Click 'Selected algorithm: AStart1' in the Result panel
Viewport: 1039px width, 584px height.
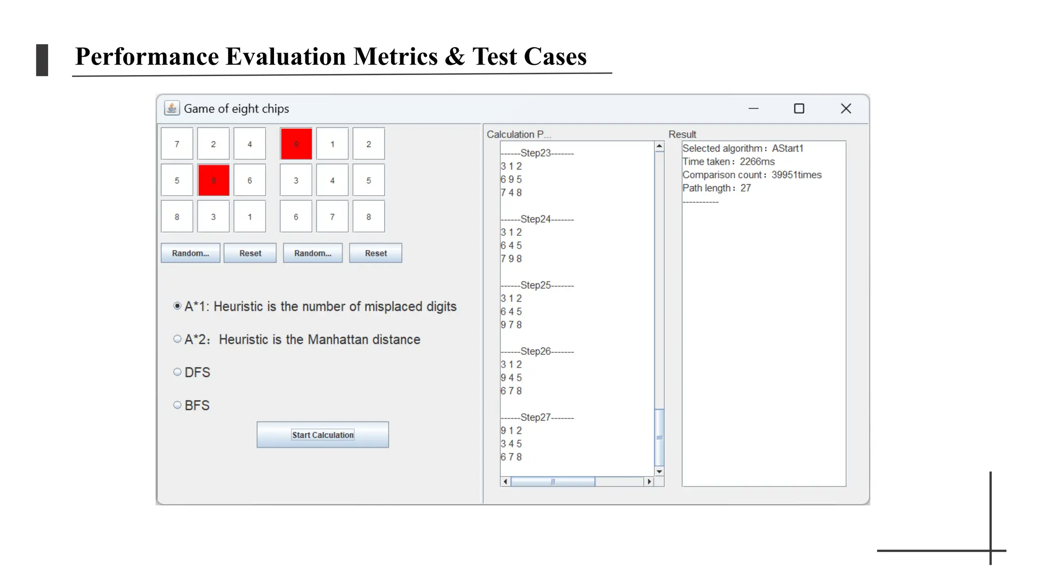tap(743, 149)
